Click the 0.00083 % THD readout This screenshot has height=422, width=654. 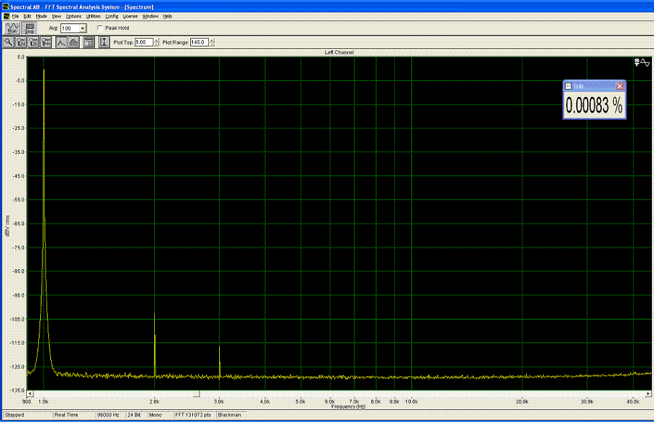point(594,105)
